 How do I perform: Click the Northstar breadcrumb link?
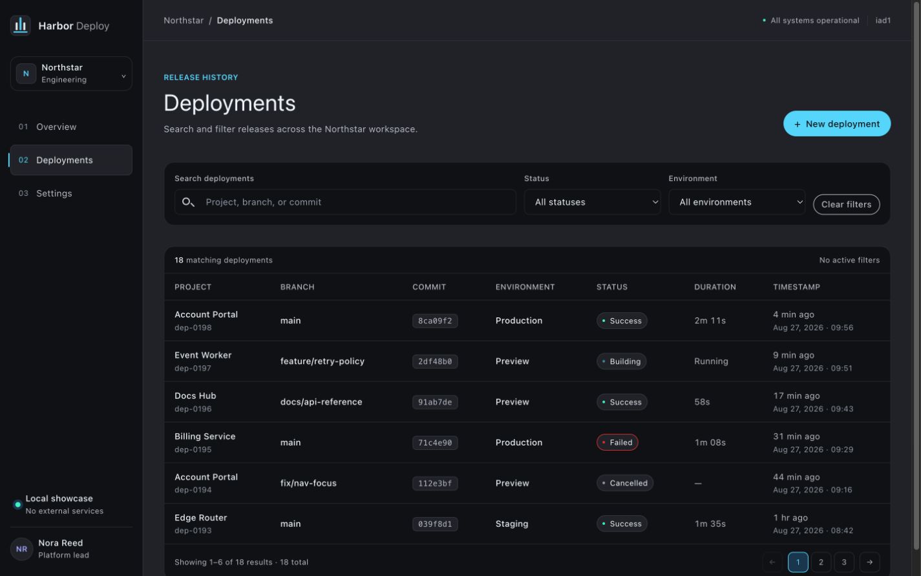(x=184, y=21)
